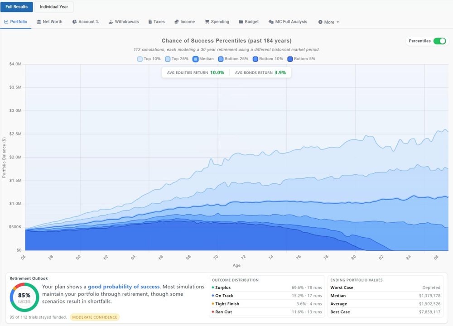The image size is (453, 326).
Task: Click the 85% success gauge
Action: click(x=24, y=297)
